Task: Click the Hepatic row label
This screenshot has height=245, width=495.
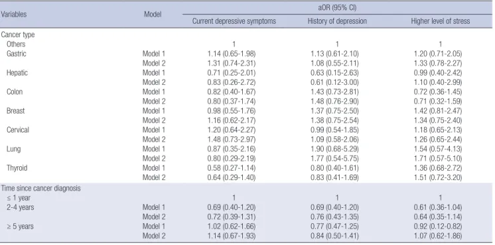Action: 17,73
